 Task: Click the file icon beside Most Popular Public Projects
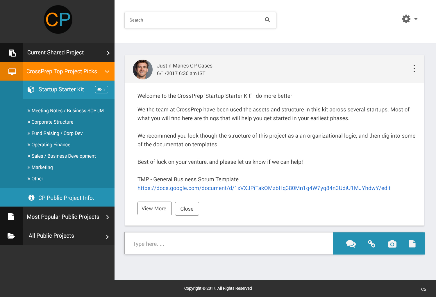click(11, 216)
